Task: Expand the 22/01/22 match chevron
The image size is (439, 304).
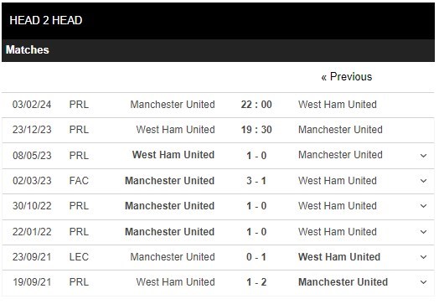Action: [423, 232]
